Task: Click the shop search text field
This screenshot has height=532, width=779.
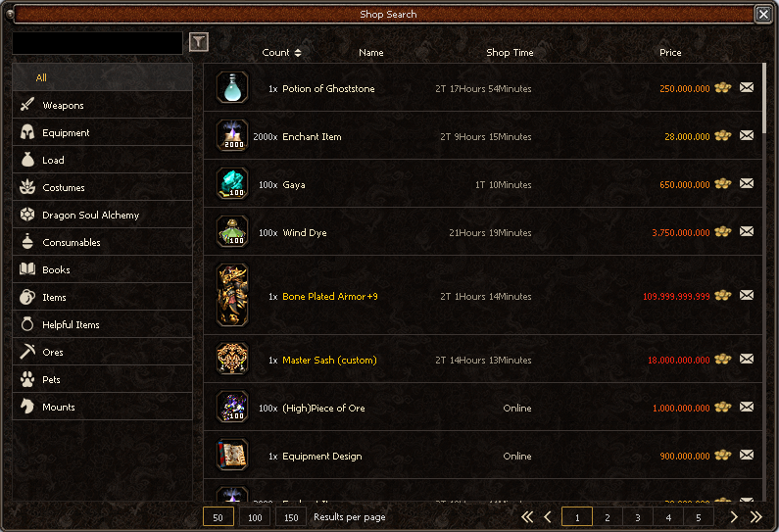Action: pos(97,43)
